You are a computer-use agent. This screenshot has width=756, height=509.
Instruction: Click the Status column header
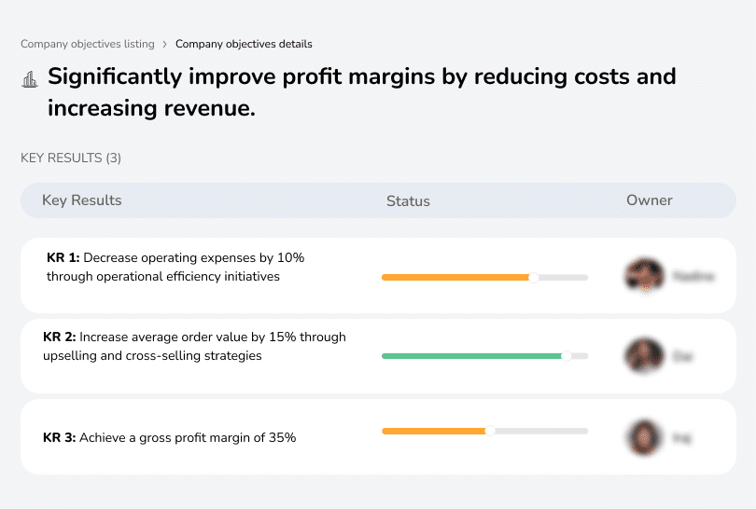click(408, 200)
